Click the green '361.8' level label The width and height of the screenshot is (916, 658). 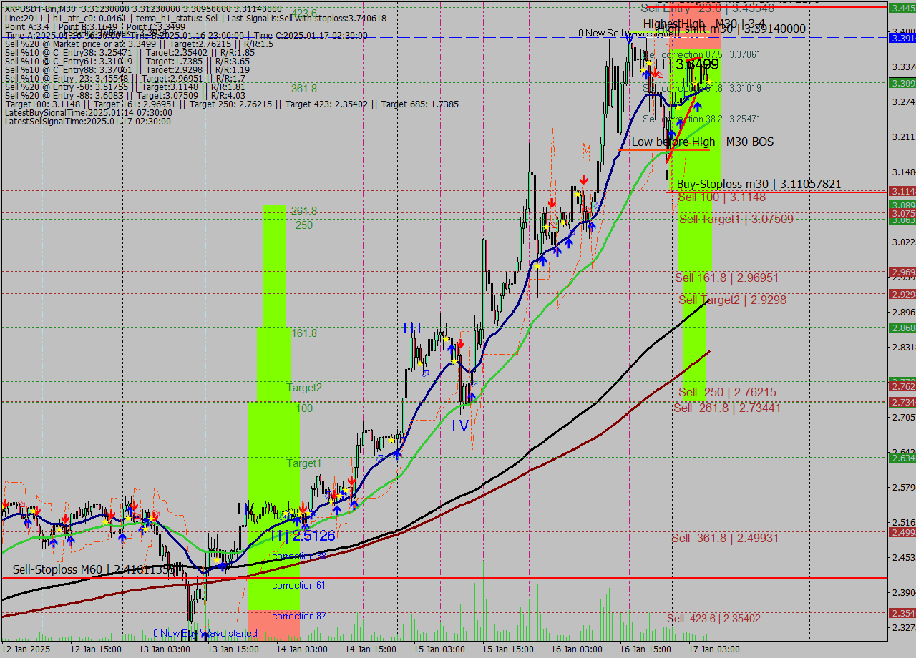[x=303, y=89]
